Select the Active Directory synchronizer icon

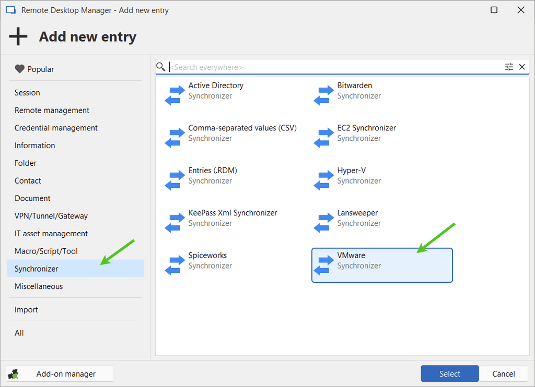tap(175, 95)
